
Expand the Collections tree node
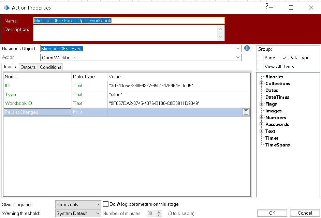tap(261, 83)
